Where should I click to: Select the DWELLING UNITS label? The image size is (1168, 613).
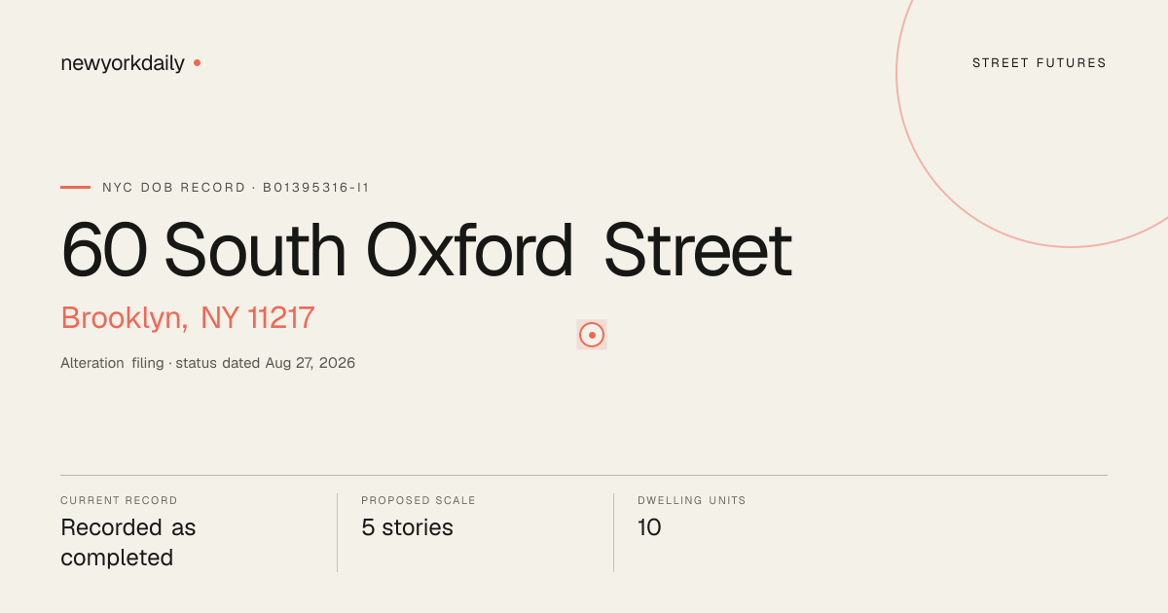(x=692, y=500)
